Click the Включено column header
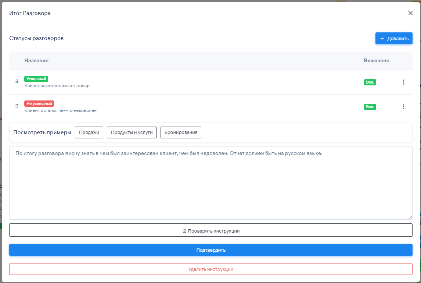Image resolution: width=421 pixels, height=283 pixels. click(x=377, y=60)
